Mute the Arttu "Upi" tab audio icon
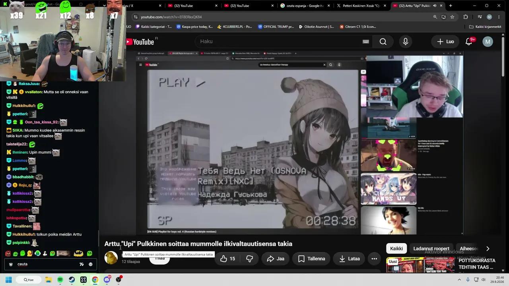Image resolution: width=509 pixels, height=286 pixels. pos(435,6)
